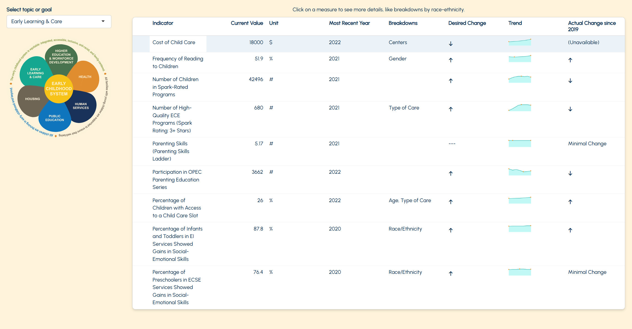Click actual change down arrow for High-Quality ECE Programs
The width and height of the screenshot is (632, 329).
pyautogui.click(x=571, y=109)
